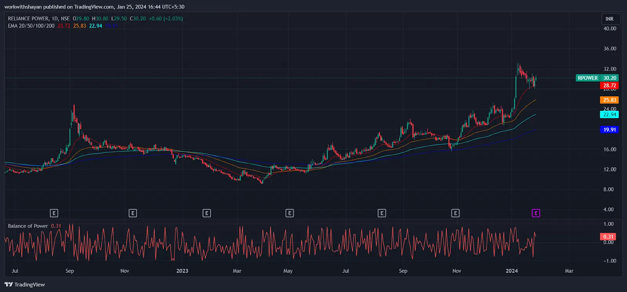Select the red 28.72 EMA scale label
Screen dimensions: 627x292
609,85
